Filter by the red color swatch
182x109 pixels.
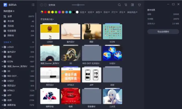click(x=45, y=12)
